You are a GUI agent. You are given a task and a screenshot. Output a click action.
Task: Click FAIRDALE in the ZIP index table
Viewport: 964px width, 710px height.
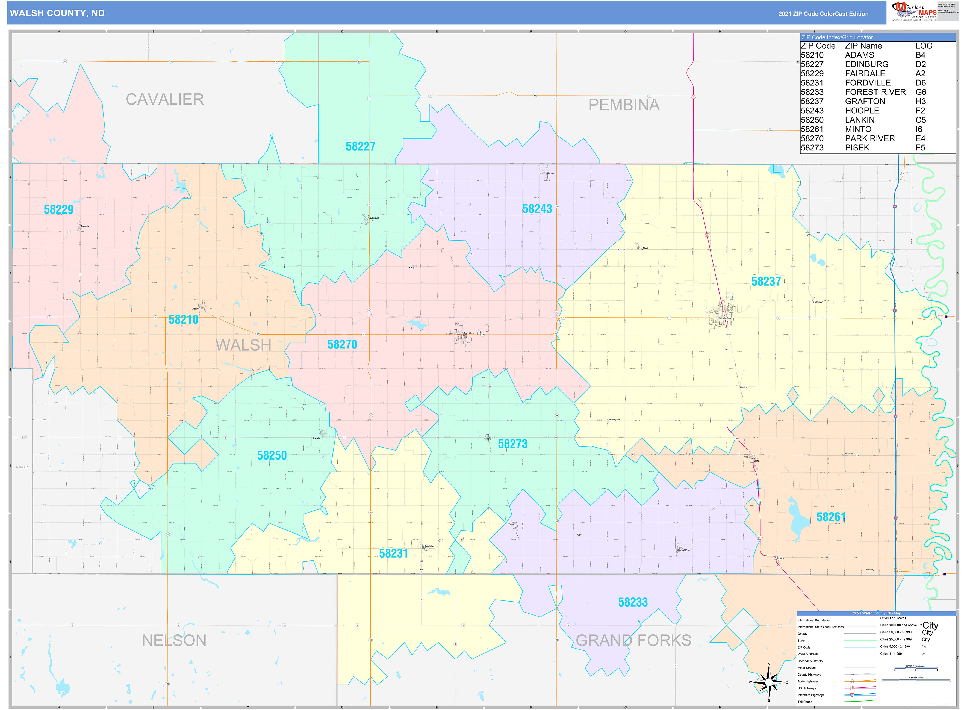point(865,73)
